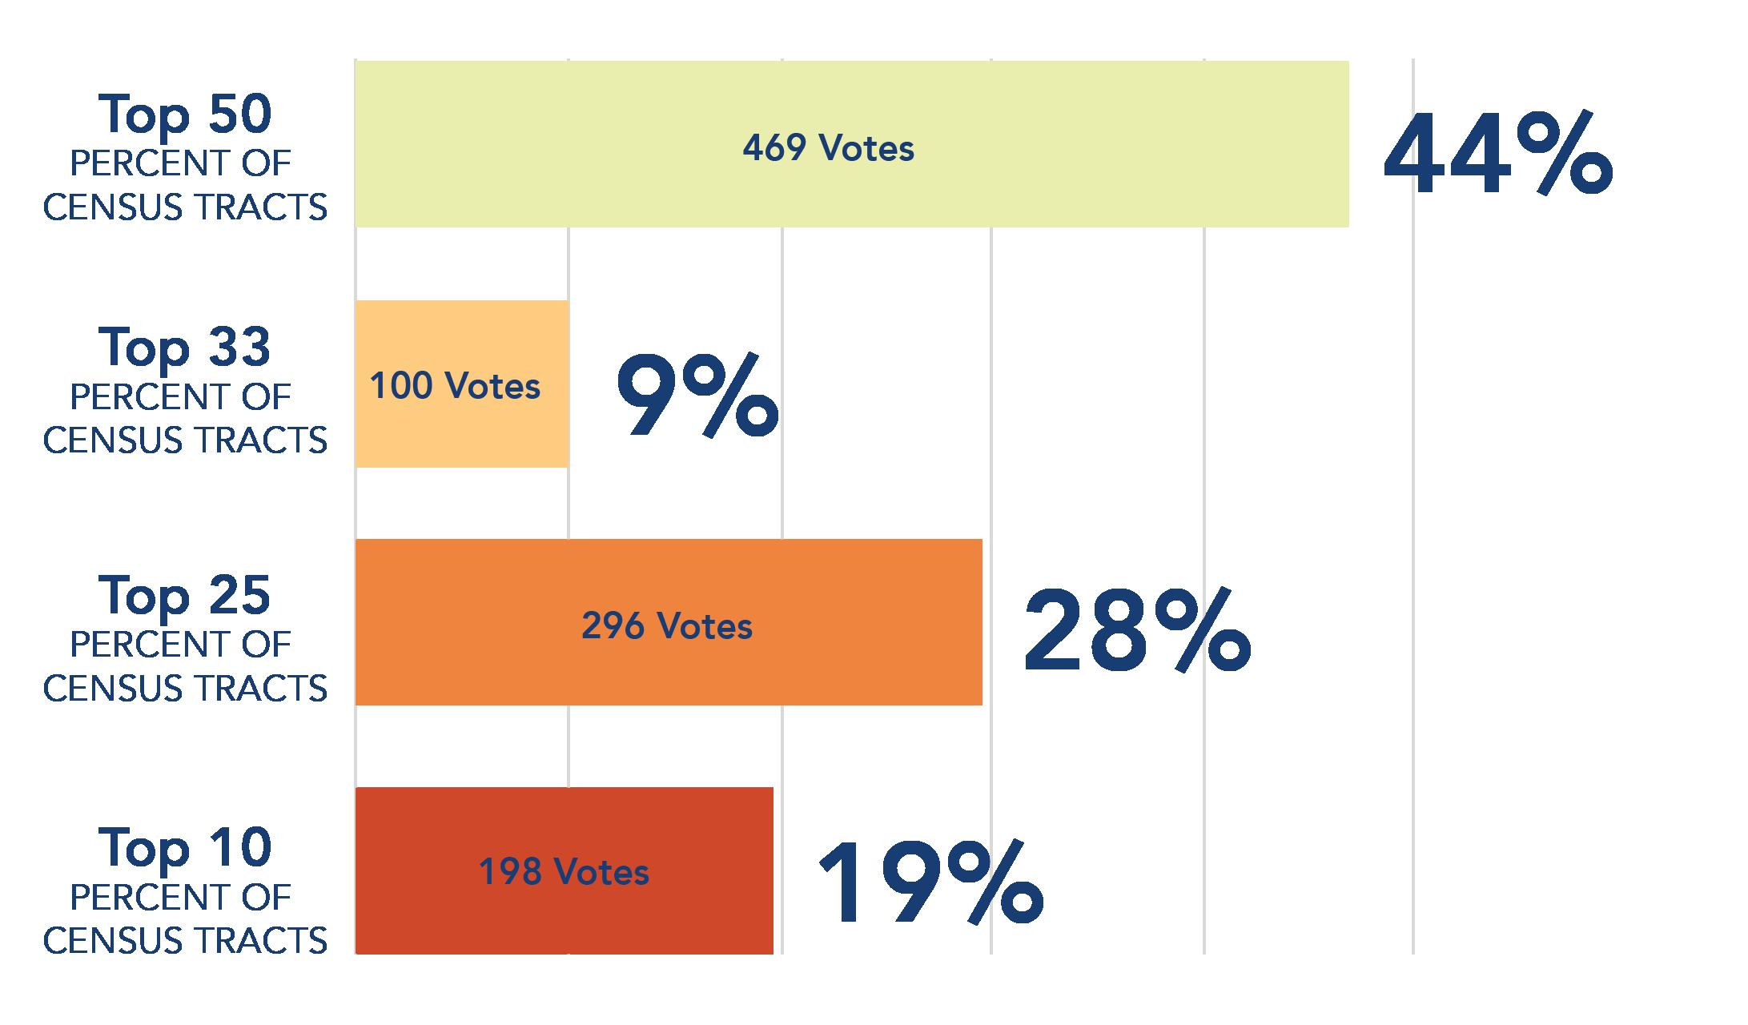1748x1025 pixels.
Task: Click the 9% percentage value
Action: pyautogui.click(x=697, y=395)
